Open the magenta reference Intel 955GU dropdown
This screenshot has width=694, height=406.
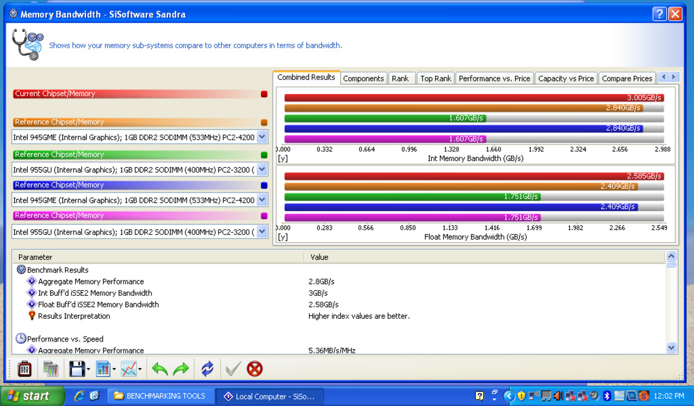coord(262,232)
